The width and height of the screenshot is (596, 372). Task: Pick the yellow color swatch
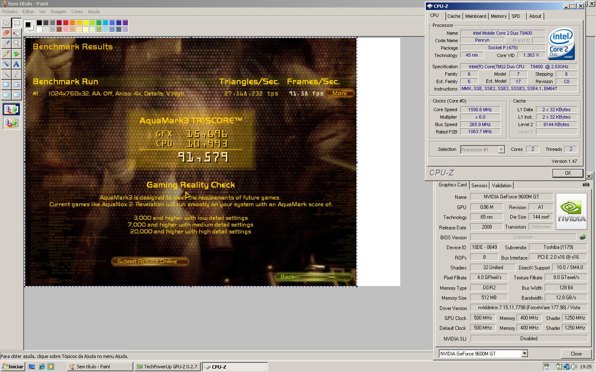(86, 23)
